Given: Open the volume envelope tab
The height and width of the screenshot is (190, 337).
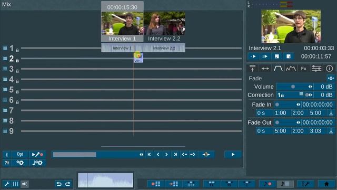Looking at the screenshot, I should pos(291,69).
